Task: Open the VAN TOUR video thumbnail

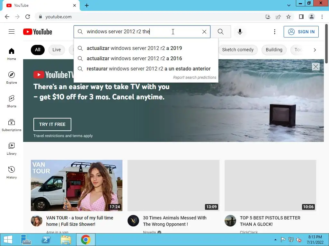Action: (76, 185)
